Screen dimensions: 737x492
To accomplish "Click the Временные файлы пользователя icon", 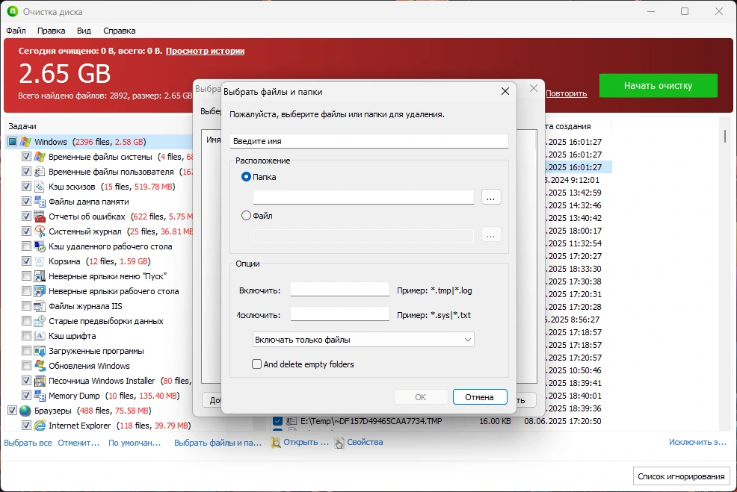I will click(x=40, y=172).
